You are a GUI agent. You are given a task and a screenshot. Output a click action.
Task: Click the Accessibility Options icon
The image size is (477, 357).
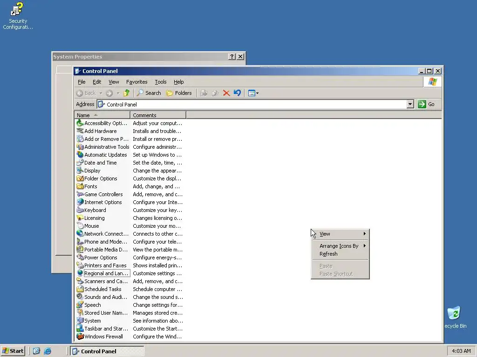pyautogui.click(x=80, y=123)
